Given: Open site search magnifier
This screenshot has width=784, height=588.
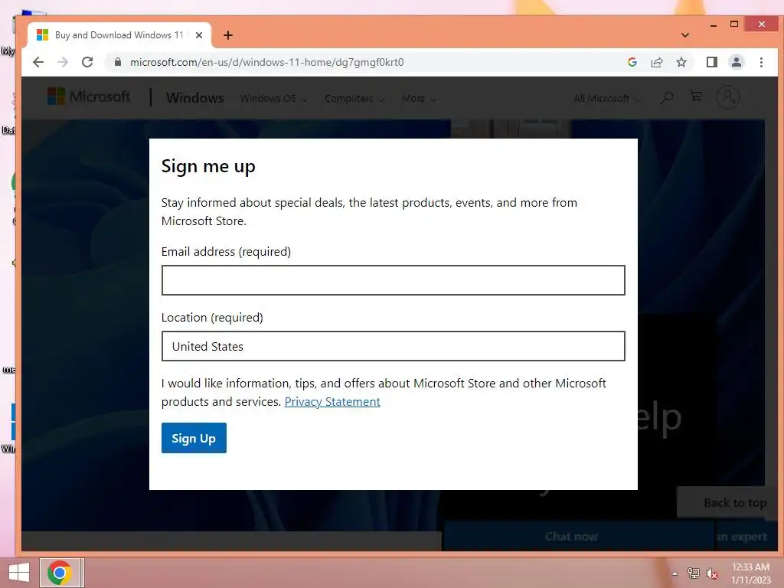Looking at the screenshot, I should (667, 97).
